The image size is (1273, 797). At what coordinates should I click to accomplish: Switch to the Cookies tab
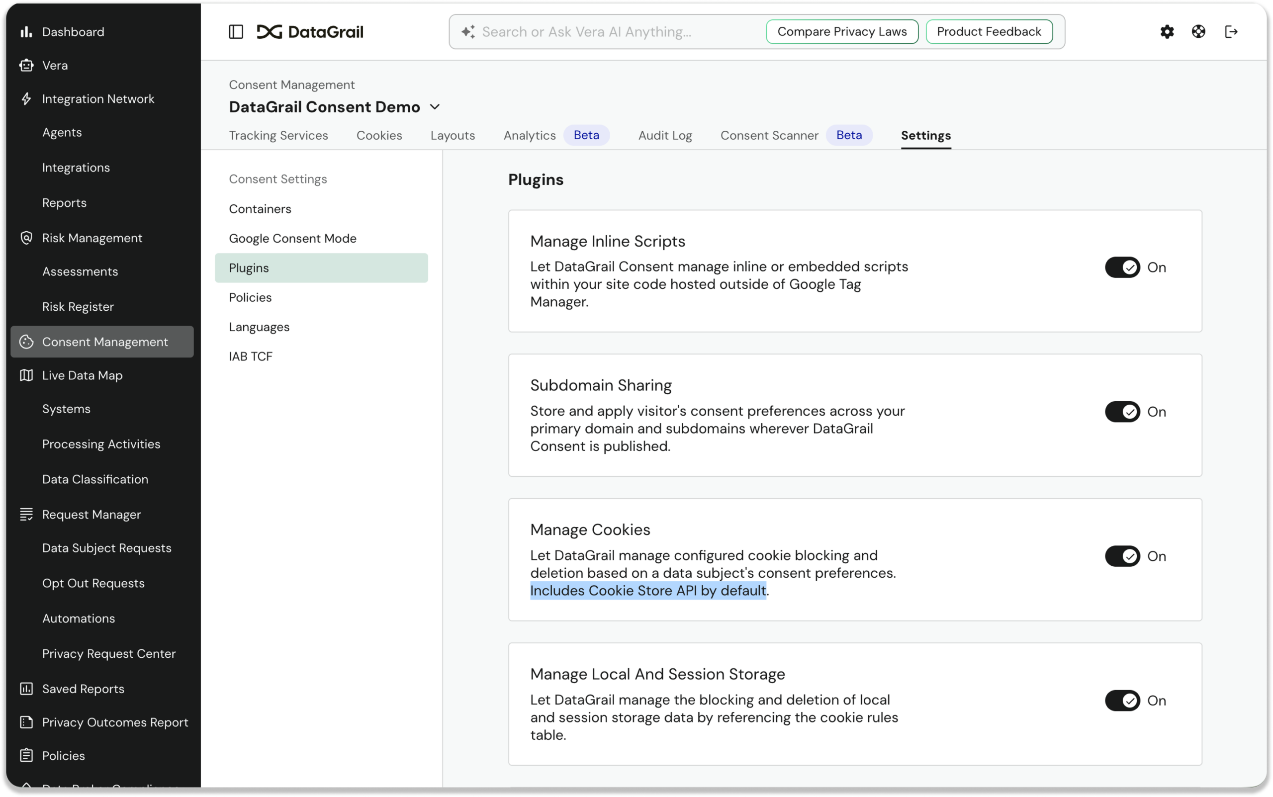click(x=379, y=135)
